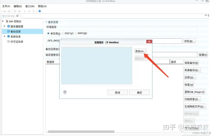Click the Save toolbar icon
This screenshot has height=136, width=214.
[x=4, y=11]
